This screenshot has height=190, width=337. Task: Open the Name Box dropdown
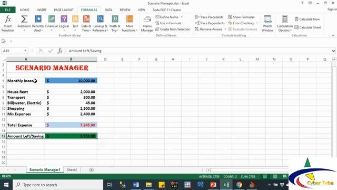click(25, 51)
